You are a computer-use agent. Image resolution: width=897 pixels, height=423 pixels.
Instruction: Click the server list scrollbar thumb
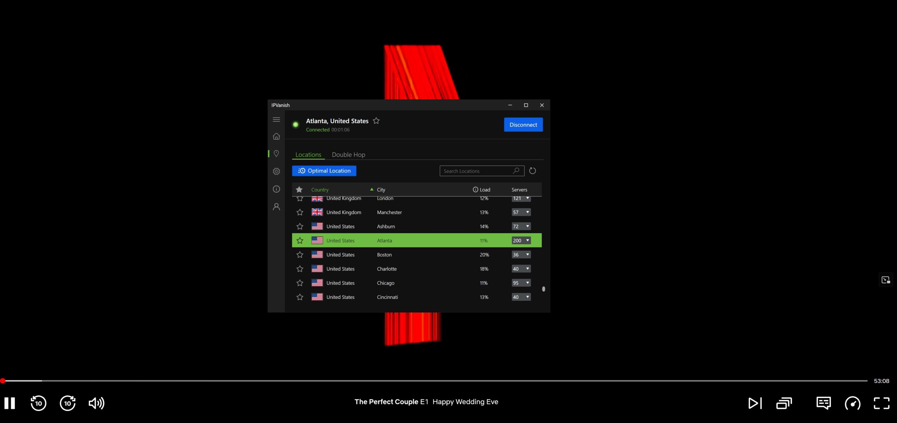(x=543, y=289)
